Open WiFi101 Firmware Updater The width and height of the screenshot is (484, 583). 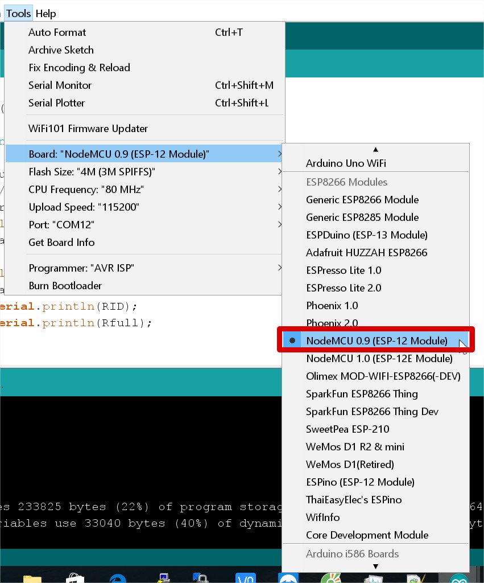point(144,129)
